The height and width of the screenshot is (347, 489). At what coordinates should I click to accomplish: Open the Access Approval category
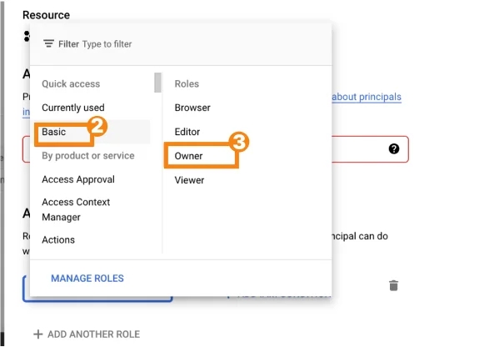click(x=78, y=179)
